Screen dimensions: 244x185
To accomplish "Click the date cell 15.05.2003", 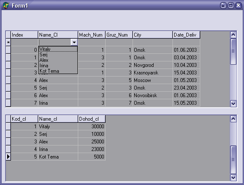I will [x=186, y=103].
